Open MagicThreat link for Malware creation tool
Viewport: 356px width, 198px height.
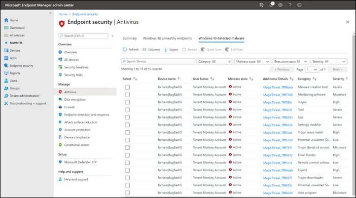[x=278, y=87]
